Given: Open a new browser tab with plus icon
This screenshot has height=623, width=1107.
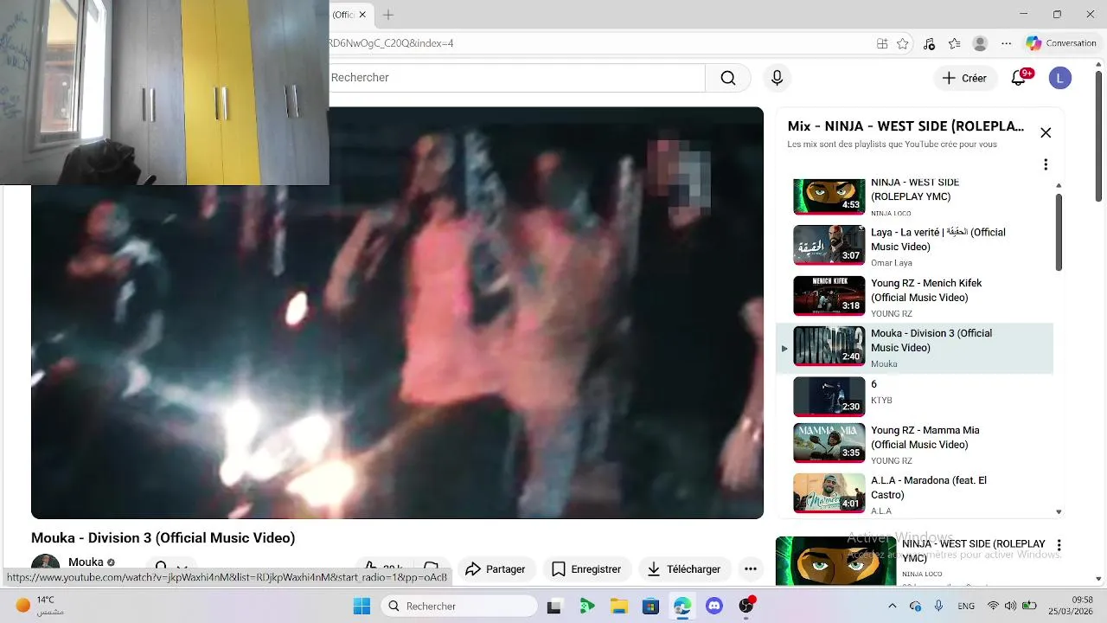Looking at the screenshot, I should 388,15.
